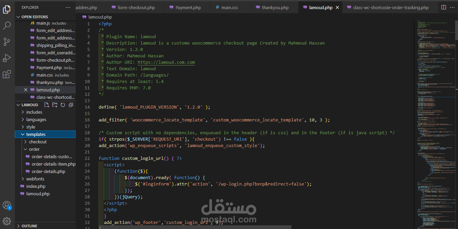
Task: Refresh the LAMOUD explorer tree
Action: click(63, 105)
